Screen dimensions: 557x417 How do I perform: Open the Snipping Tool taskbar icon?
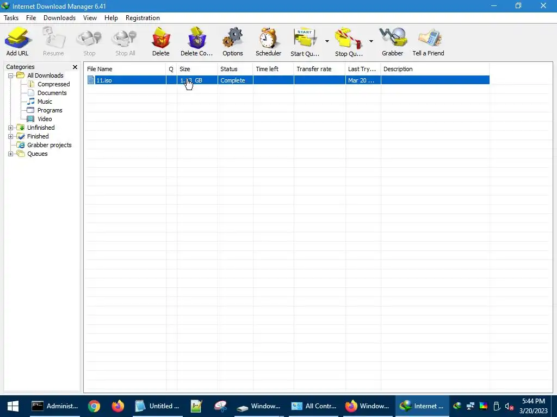coord(220,406)
